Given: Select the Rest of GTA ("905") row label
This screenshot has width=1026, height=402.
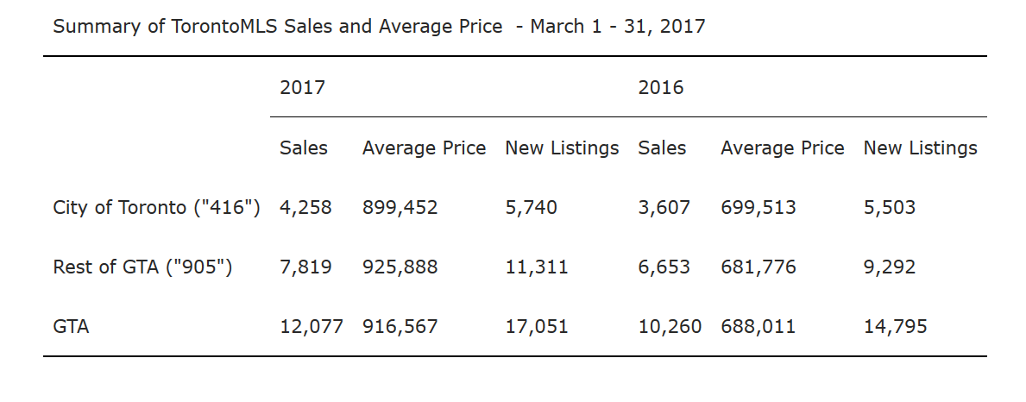Looking at the screenshot, I should click(142, 267).
